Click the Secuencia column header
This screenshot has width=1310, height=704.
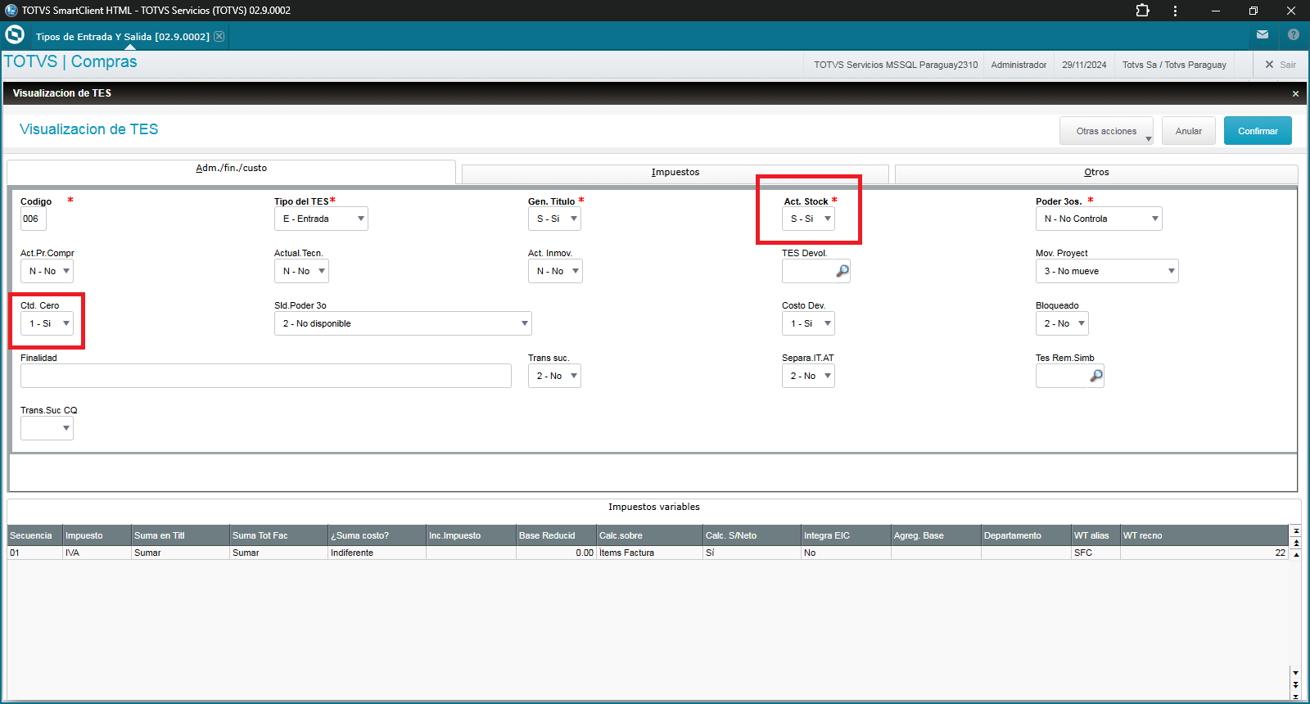click(x=35, y=535)
